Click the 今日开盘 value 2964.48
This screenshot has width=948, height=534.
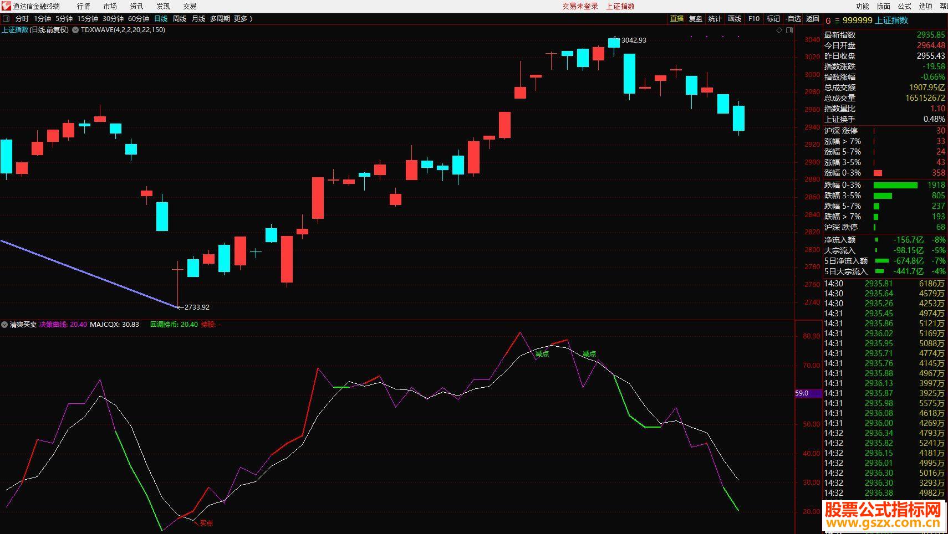coord(931,45)
